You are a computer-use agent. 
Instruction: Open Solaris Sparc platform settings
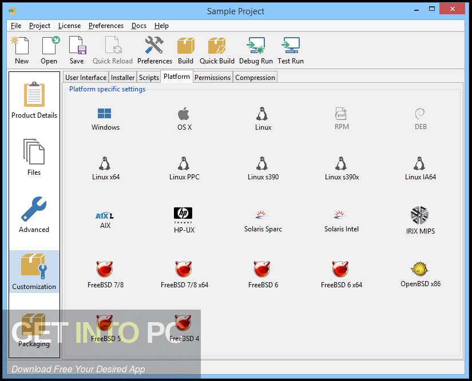pos(263,222)
